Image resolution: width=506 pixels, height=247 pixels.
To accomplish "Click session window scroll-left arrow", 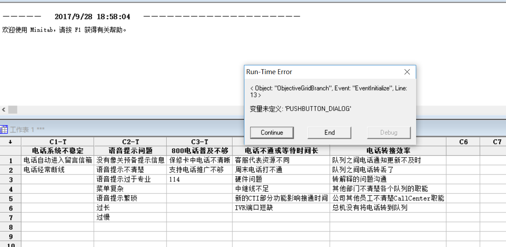I will pos(4,110).
